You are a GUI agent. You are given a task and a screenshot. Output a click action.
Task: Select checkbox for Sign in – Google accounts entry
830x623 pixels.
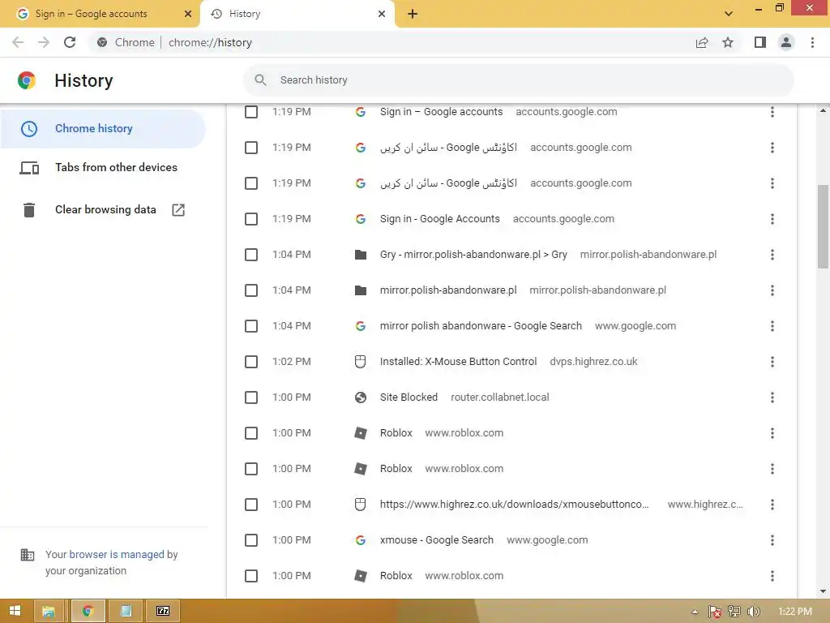pyautogui.click(x=251, y=112)
